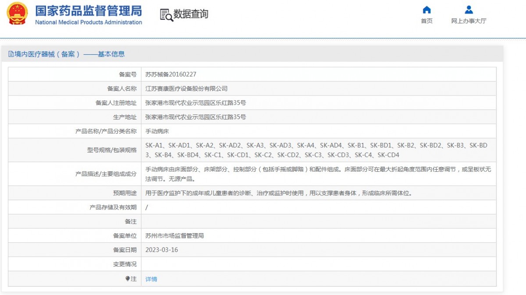Click the 备注 row label
Screen dimensions: 526x295
131,221
